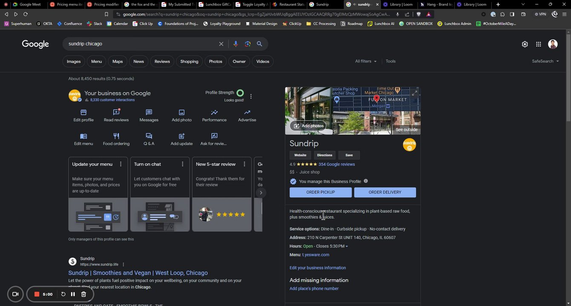571x306 pixels.
Task: Open the SafeSearch dropdown
Action: click(545, 61)
